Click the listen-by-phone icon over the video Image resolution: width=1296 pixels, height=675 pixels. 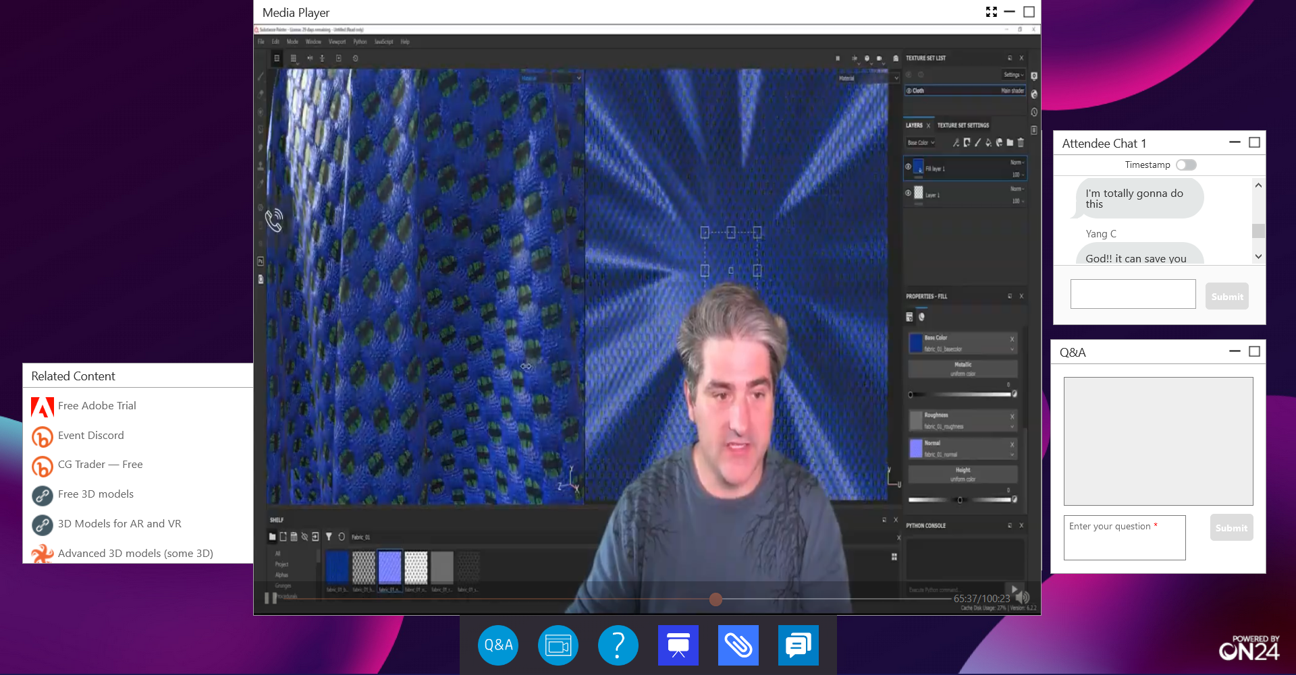pyautogui.click(x=274, y=220)
